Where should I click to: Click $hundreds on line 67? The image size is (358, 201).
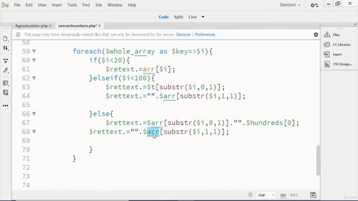click(265, 123)
